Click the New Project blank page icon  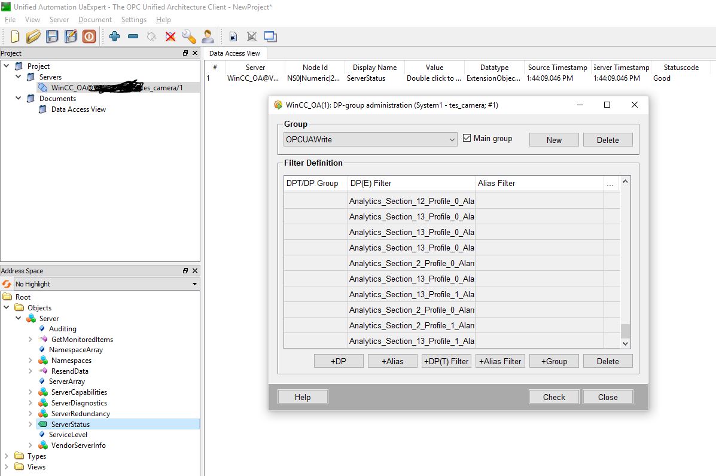coord(15,36)
